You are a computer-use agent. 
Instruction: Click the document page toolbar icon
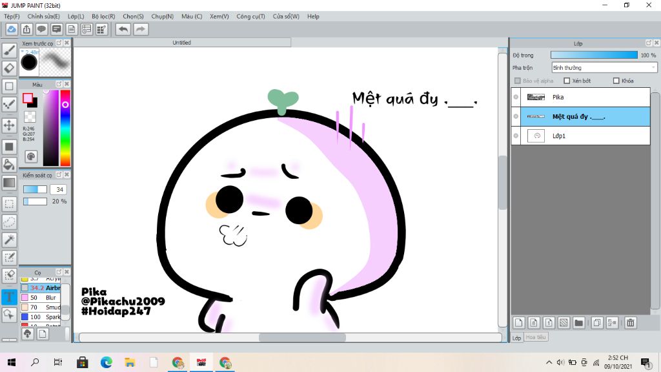[x=72, y=29]
